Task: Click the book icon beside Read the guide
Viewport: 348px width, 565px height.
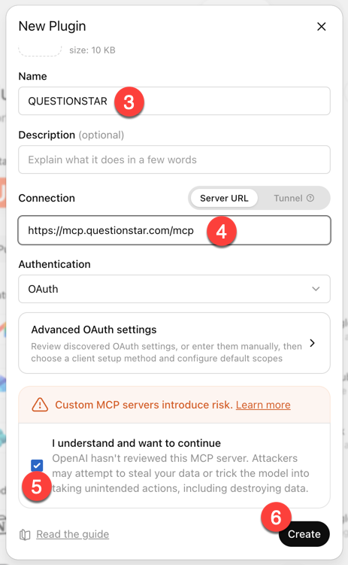Action: [25, 535]
